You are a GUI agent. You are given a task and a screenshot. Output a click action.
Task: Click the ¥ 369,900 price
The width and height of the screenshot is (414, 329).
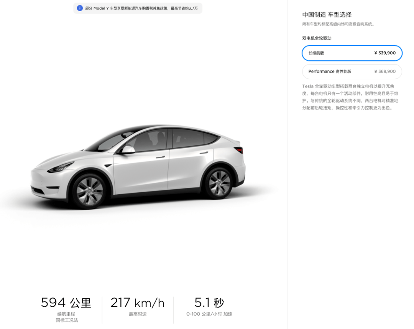(385, 71)
